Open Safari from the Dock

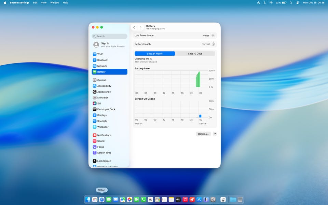click(102, 200)
